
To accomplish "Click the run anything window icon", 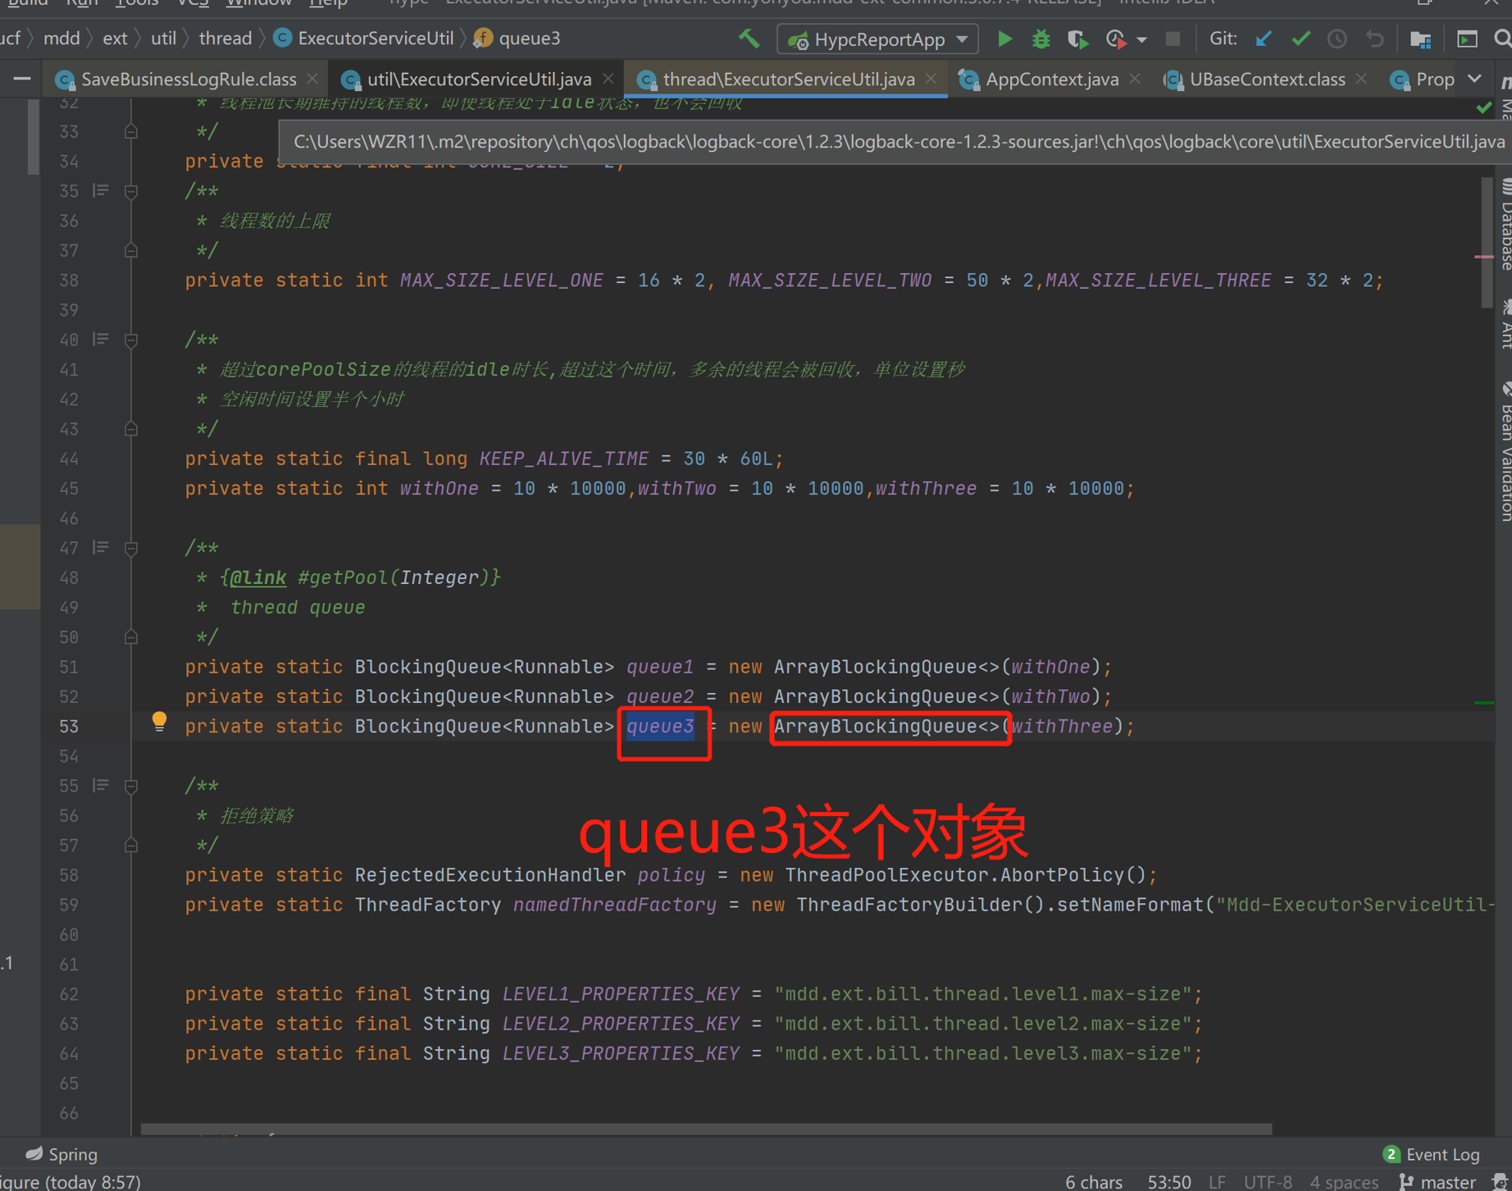I will point(1467,39).
